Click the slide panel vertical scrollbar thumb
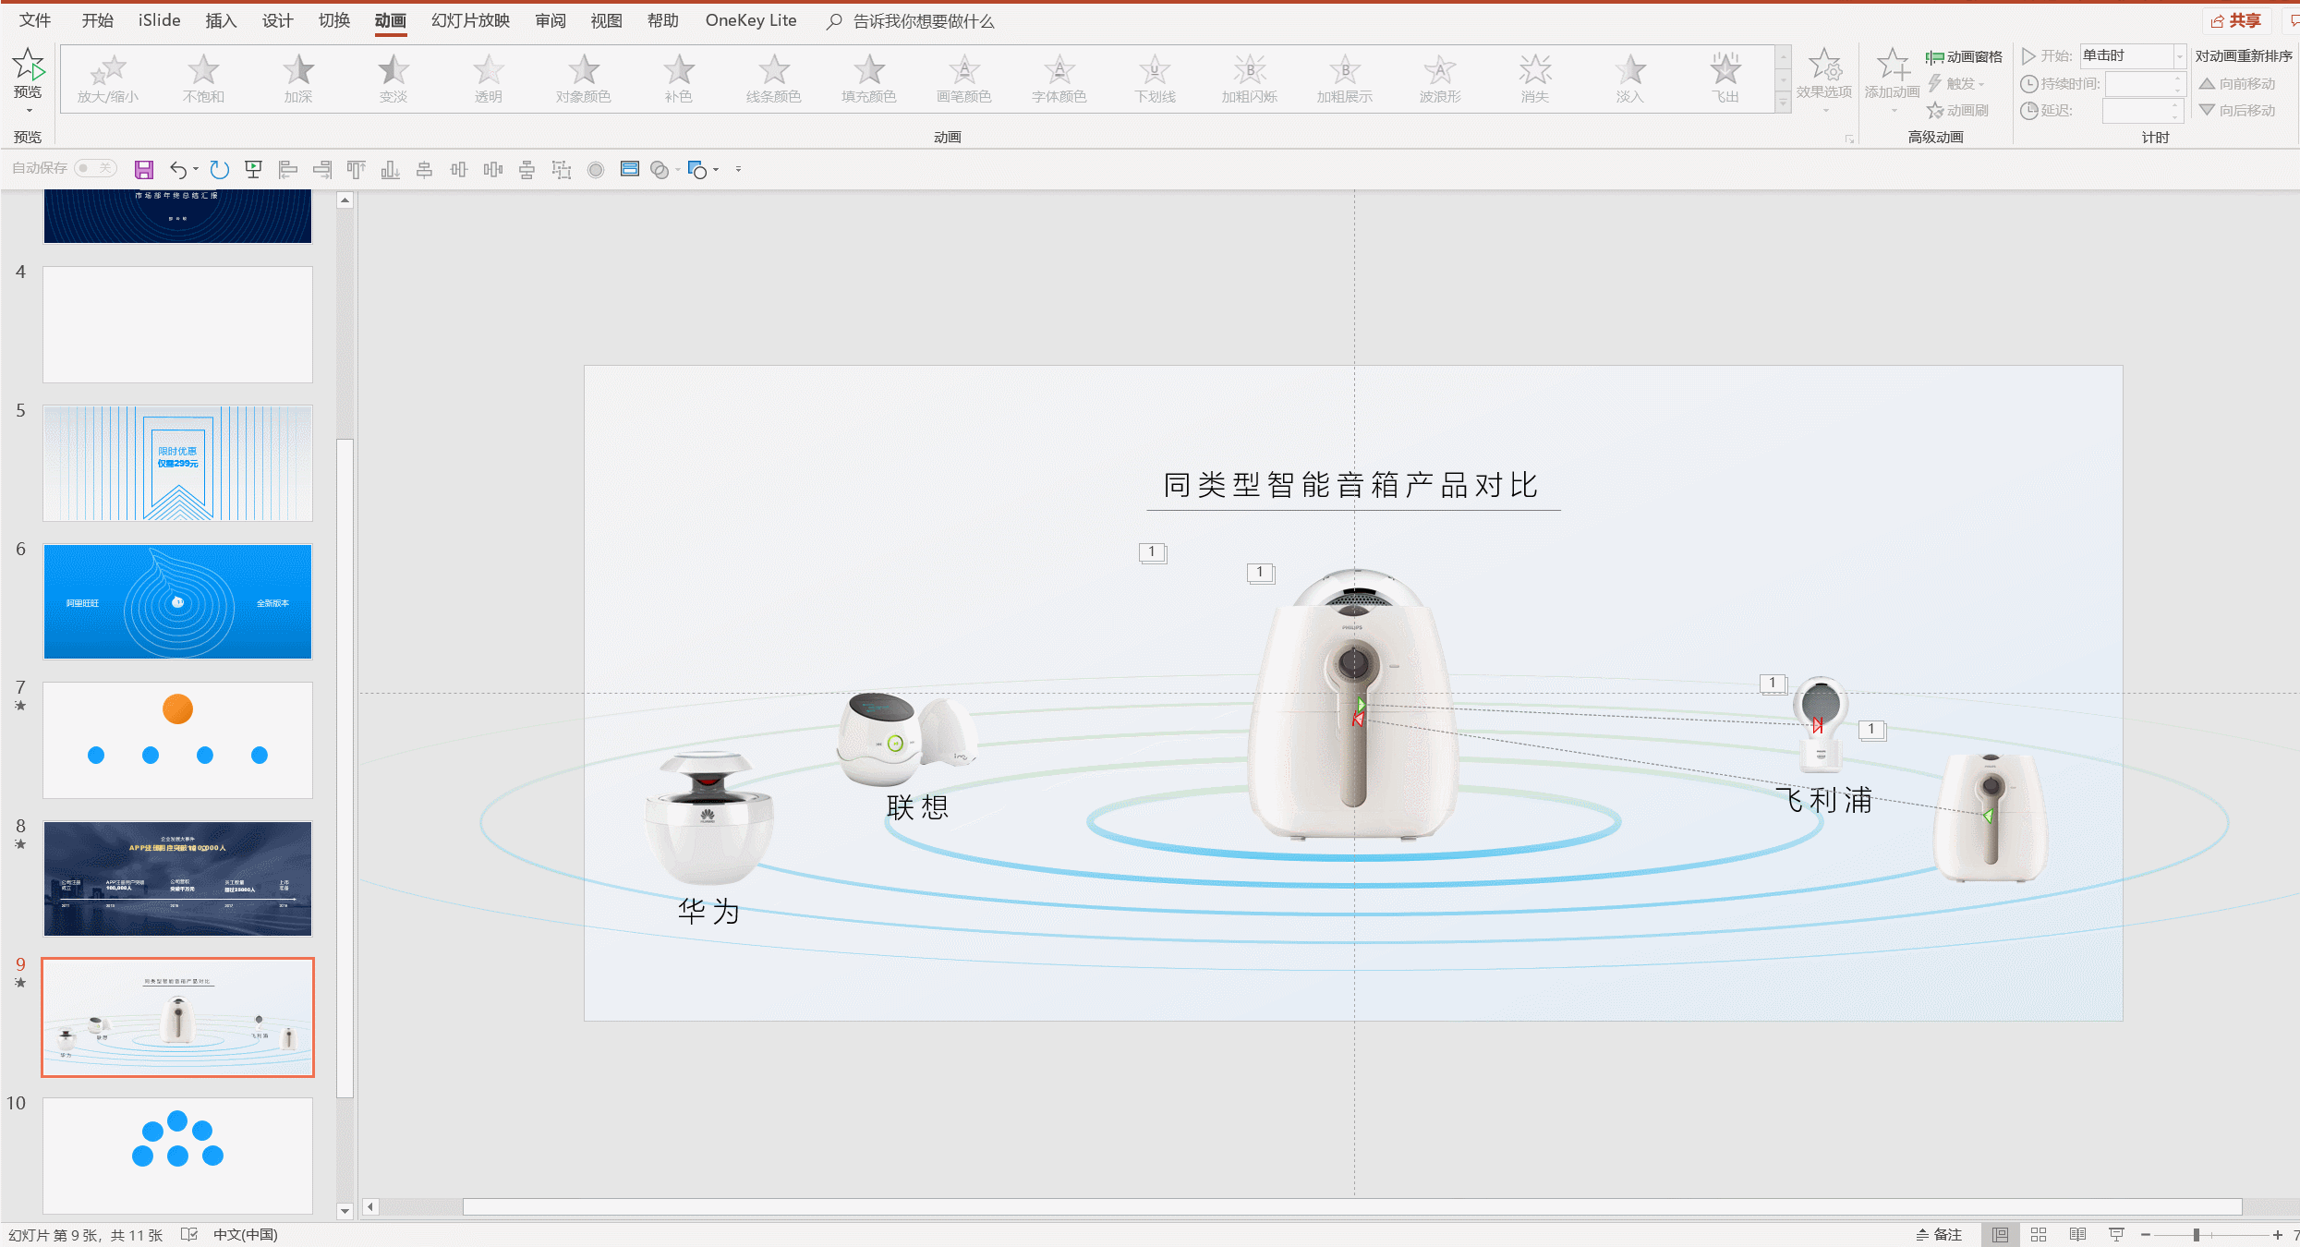The height and width of the screenshot is (1247, 2300). tap(345, 769)
